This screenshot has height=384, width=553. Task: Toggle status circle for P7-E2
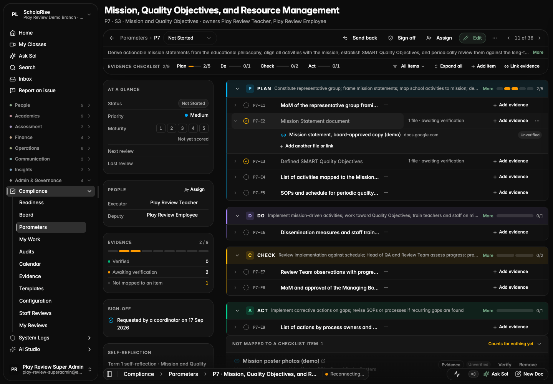246,121
